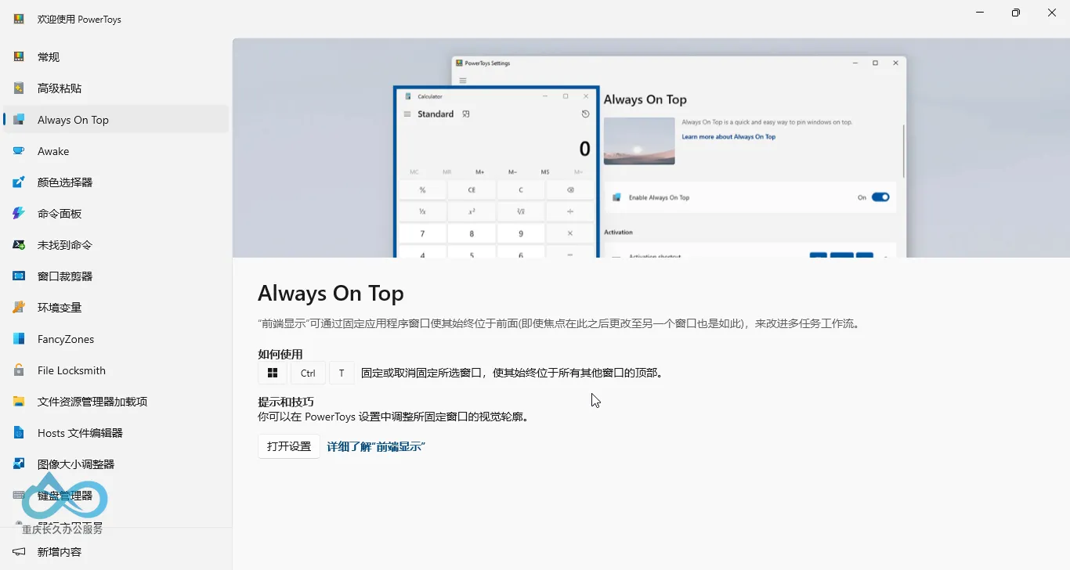Select the FancyZones icon
Image resolution: width=1070 pixels, height=570 pixels.
pyautogui.click(x=19, y=339)
